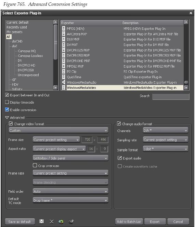Screen dimensions: 195x227
Task: Click the film icon beside D10 MXF
Action: coord(63,39)
